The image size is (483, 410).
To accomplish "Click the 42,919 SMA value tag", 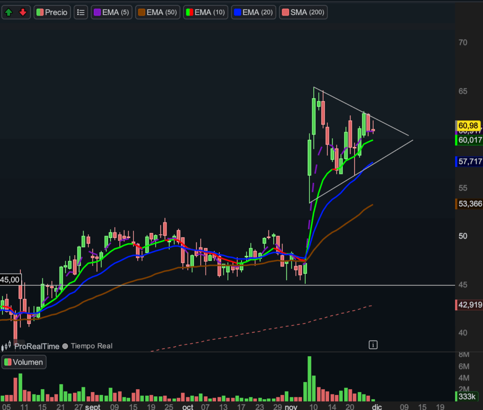I will (x=469, y=305).
